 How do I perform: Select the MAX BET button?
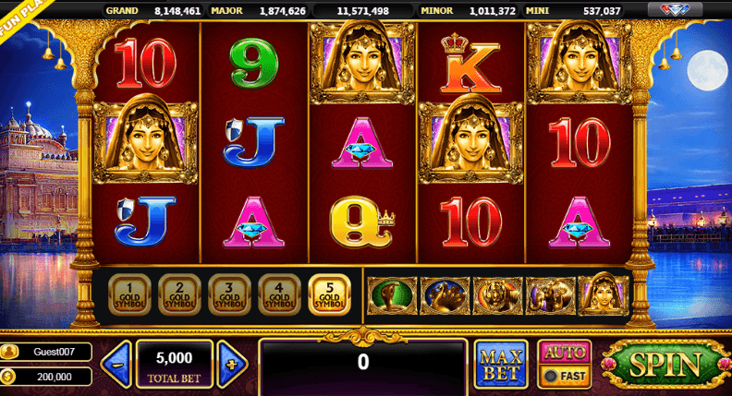501,365
